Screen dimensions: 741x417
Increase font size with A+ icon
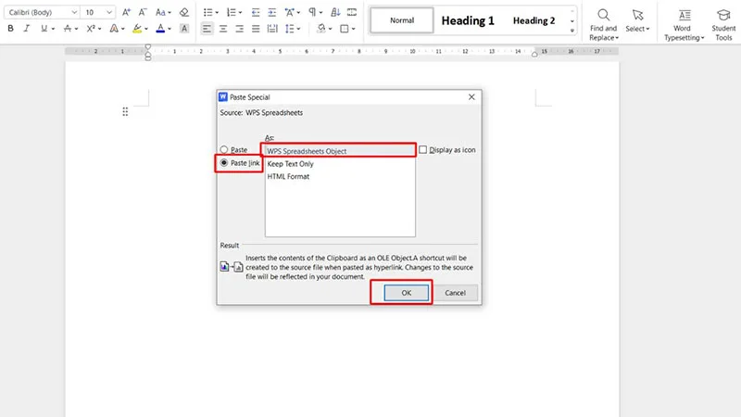126,12
